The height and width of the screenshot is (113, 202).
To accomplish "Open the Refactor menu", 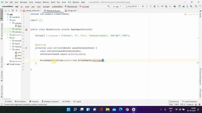I will [x=46, y=2].
